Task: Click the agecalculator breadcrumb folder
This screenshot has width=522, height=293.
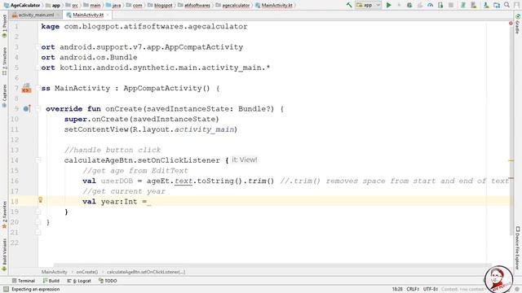Action: (232, 6)
